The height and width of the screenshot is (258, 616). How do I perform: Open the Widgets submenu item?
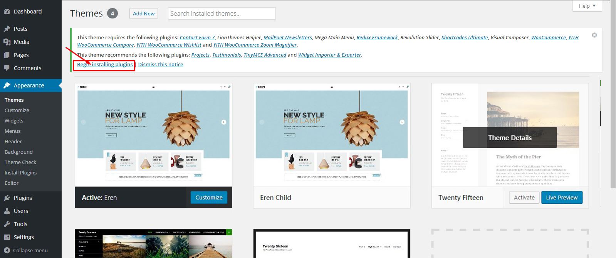click(14, 121)
